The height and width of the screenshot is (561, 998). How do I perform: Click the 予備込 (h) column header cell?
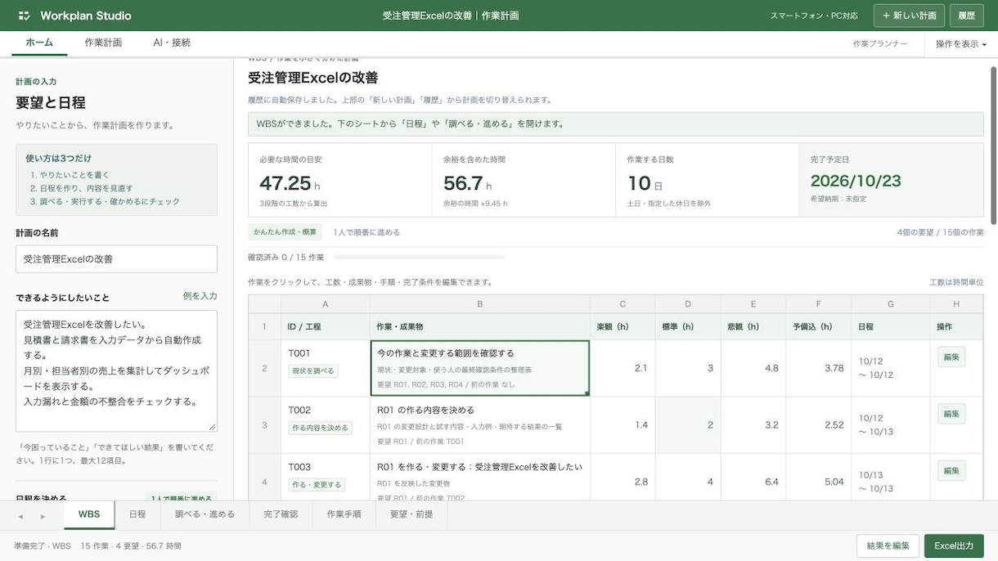[819, 326]
